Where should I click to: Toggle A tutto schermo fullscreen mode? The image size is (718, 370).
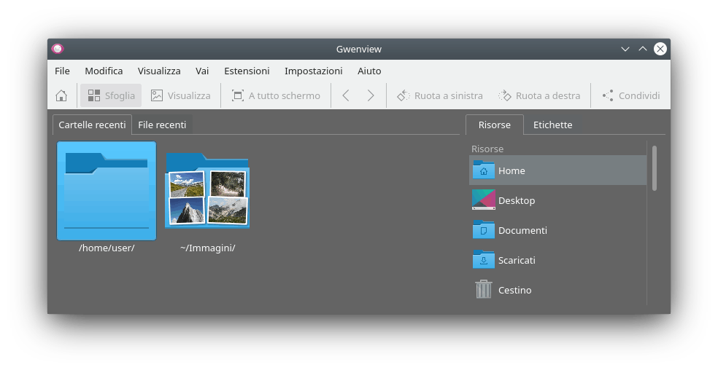(x=276, y=95)
